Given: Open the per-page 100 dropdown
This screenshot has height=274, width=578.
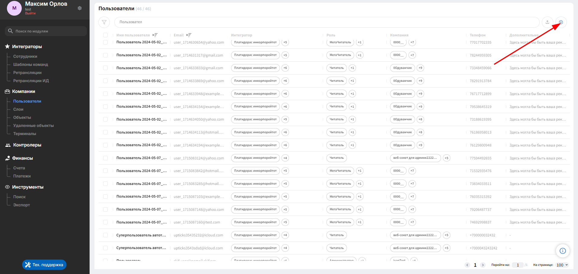Looking at the screenshot, I should coord(562,265).
